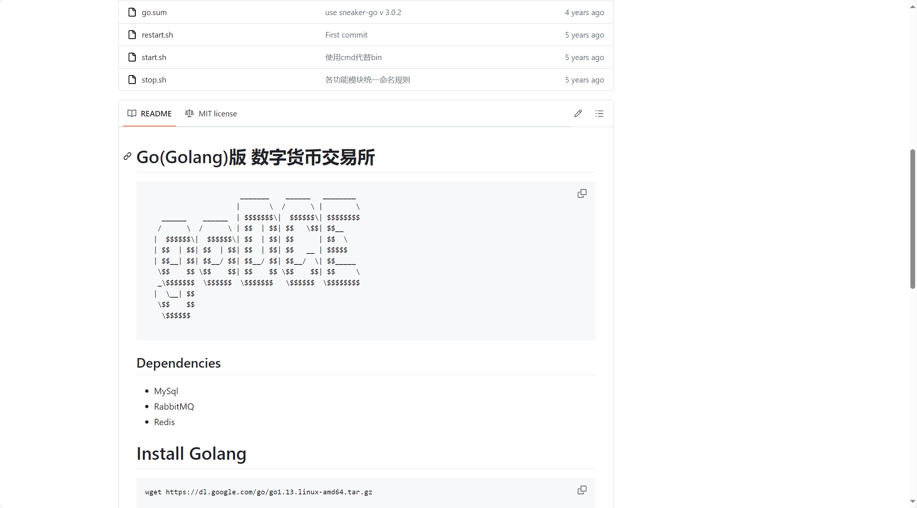This screenshot has height=508, width=917.
Task: Click the MySql list item
Action: click(166, 391)
